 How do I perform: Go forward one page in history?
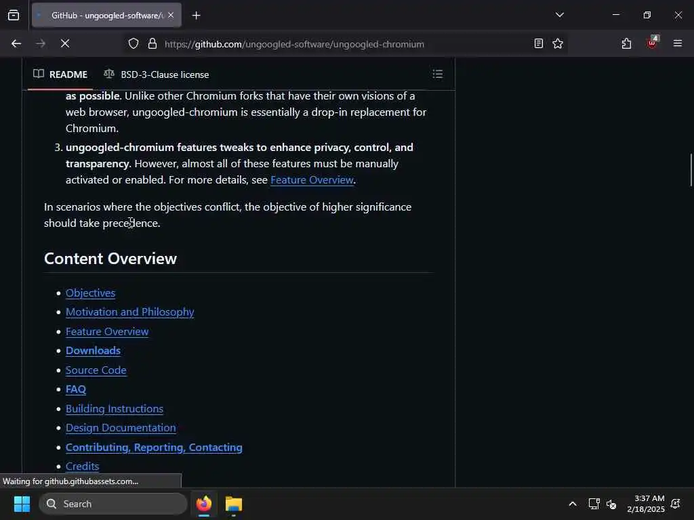click(x=41, y=44)
